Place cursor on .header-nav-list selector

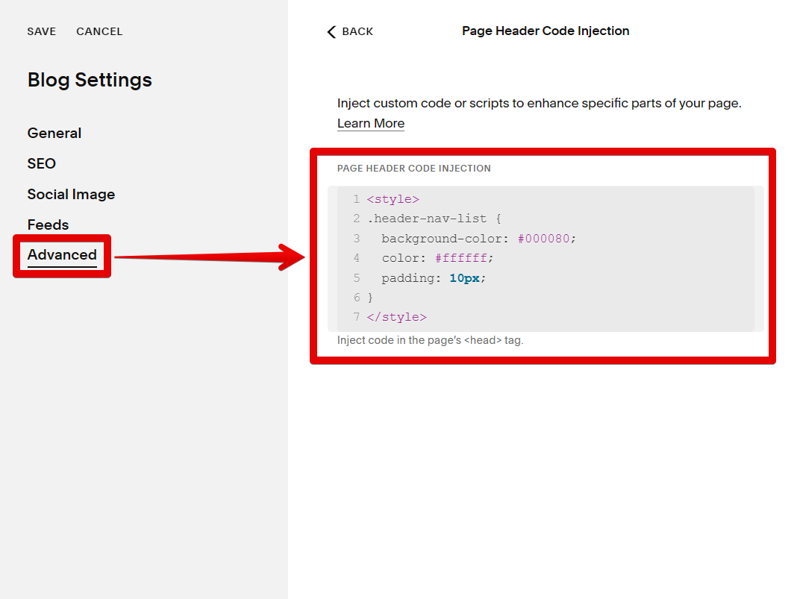click(426, 219)
